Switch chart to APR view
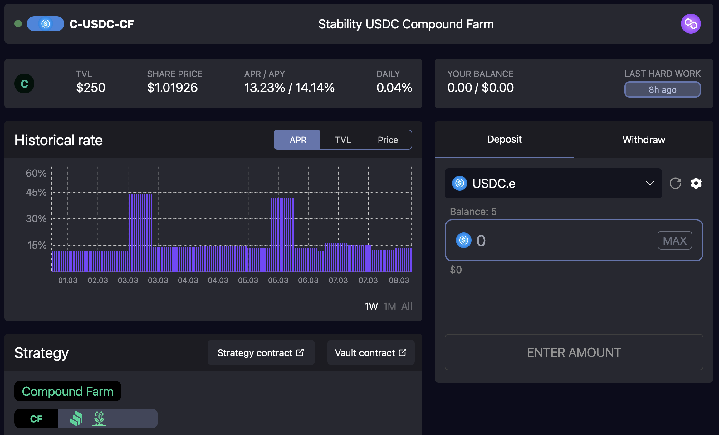The height and width of the screenshot is (435, 719). tap(297, 140)
